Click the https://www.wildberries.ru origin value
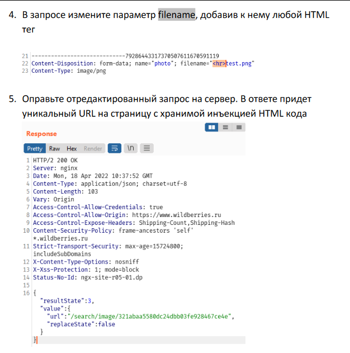Viewport: 350px width, 353px height. [x=177, y=215]
